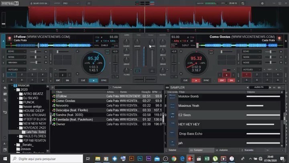Exit loop with deck B red SAI button

(231, 80)
